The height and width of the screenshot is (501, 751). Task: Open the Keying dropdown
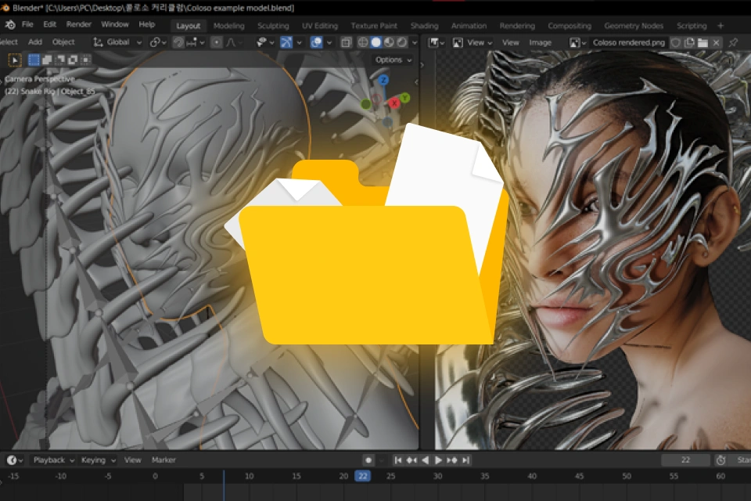coord(98,460)
